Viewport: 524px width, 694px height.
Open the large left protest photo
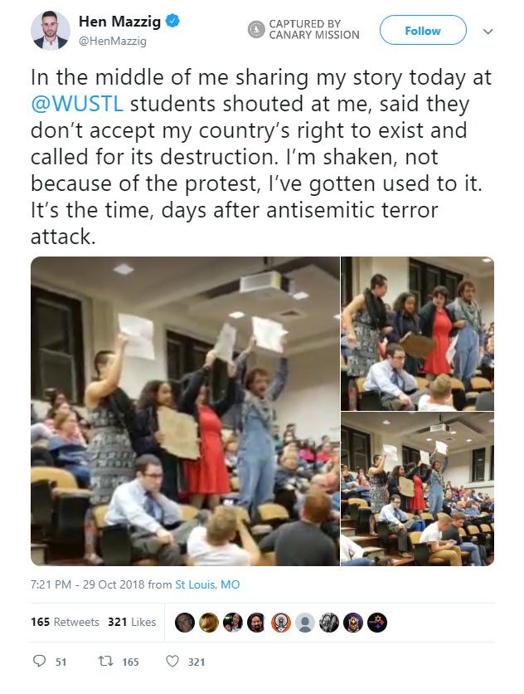coord(185,411)
